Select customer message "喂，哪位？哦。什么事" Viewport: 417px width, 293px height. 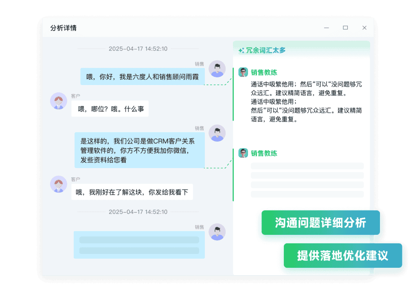pyautogui.click(x=110, y=109)
